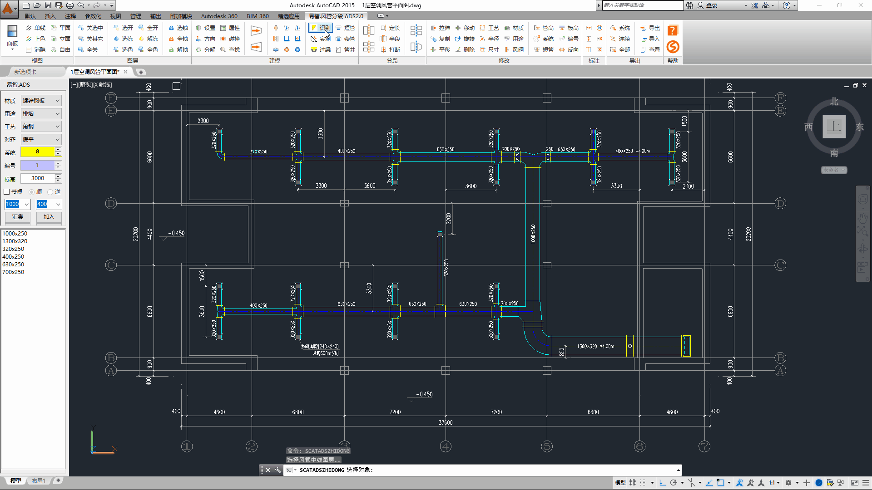Enable the 寻点 checkbox
872x490 pixels.
[7, 192]
